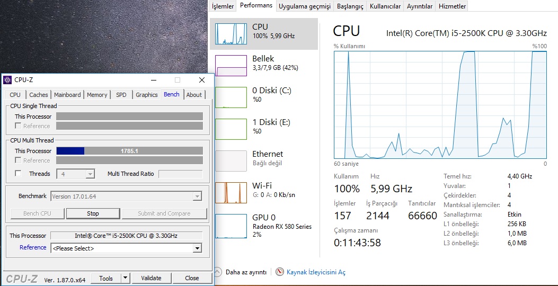Open Kaynak İzleyicisini Aç link

(x=316, y=272)
